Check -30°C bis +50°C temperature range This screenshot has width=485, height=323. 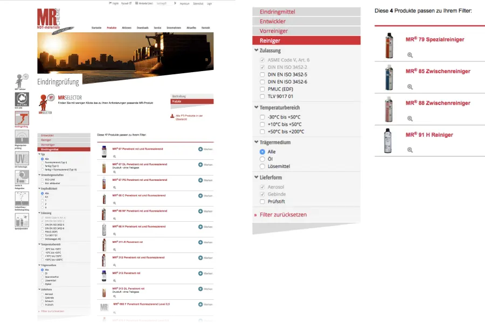[262, 117]
